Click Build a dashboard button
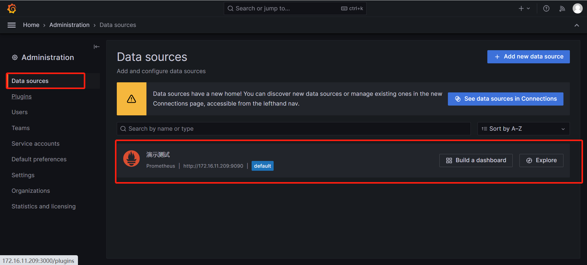This screenshot has height=265, width=587. pos(476,160)
